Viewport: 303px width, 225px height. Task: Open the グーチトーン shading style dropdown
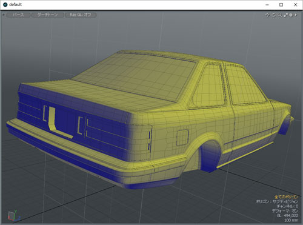(x=48, y=15)
